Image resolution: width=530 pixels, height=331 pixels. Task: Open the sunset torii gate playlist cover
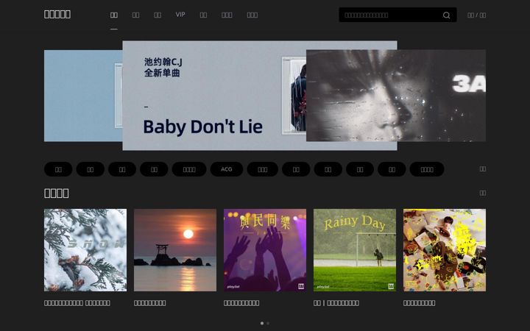175,250
